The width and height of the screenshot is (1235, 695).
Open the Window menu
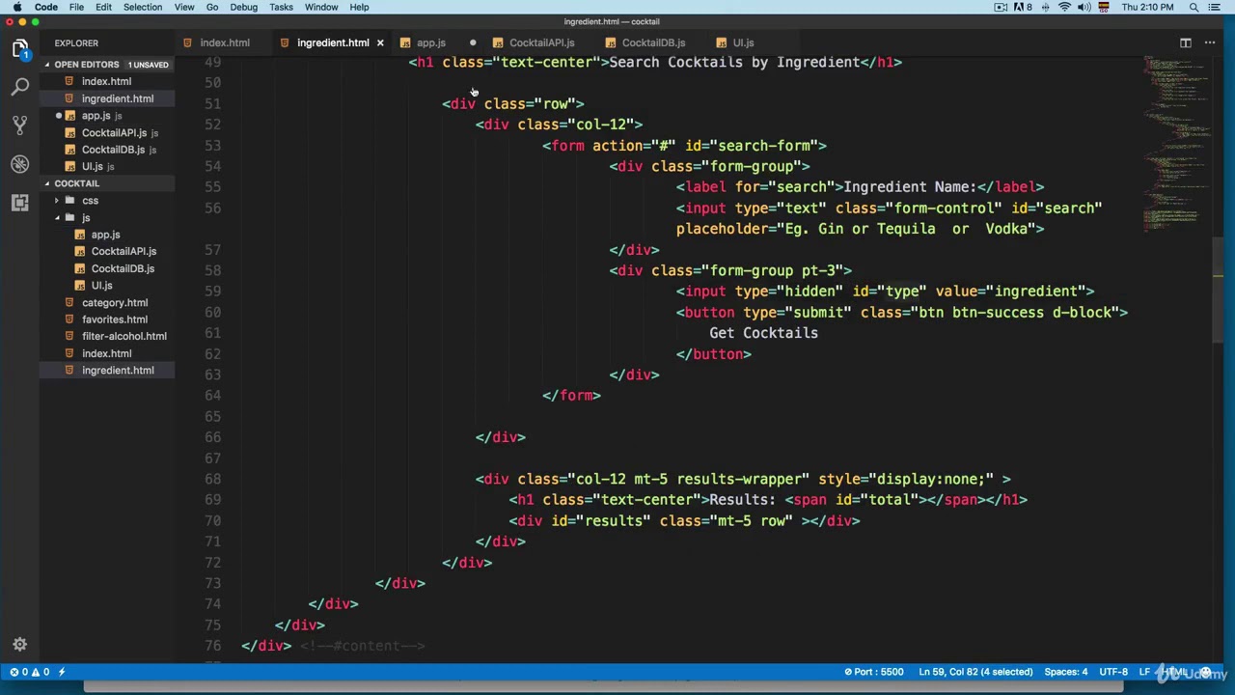pyautogui.click(x=321, y=7)
